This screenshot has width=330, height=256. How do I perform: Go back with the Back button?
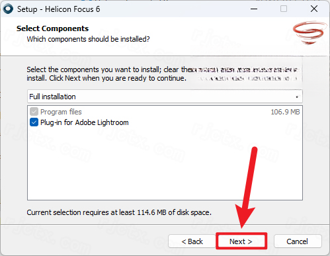coord(192,241)
